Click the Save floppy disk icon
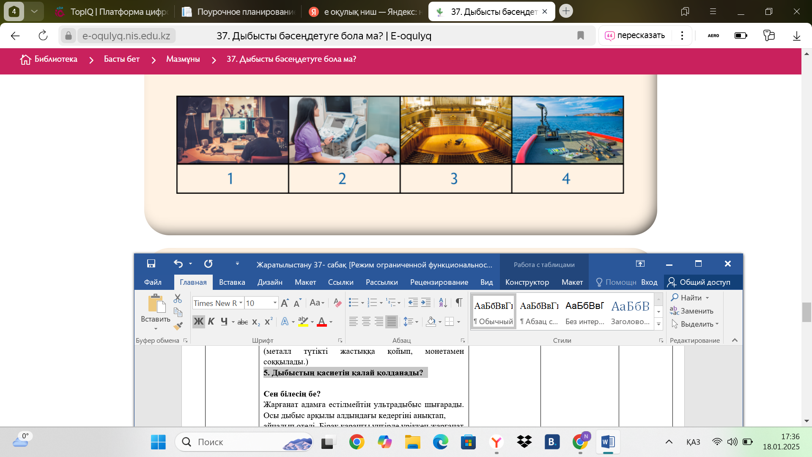Viewport: 812px width, 457px height. tap(151, 264)
